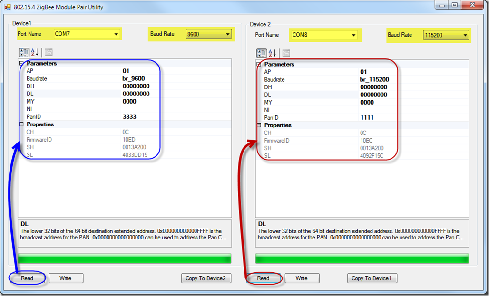Open the COM8 port name dropdown
Viewport: 489px width, 296px height.
[x=353, y=35]
